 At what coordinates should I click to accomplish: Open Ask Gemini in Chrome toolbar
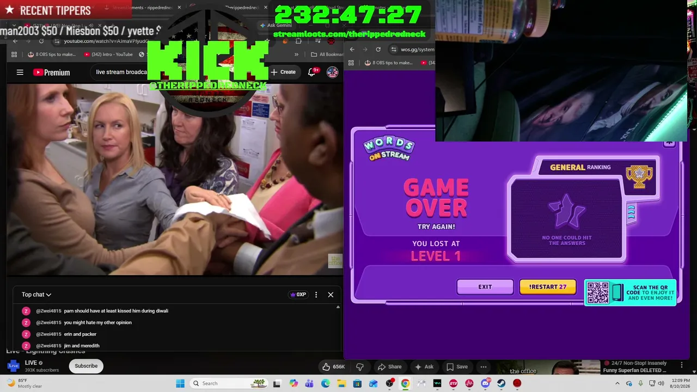(x=276, y=25)
